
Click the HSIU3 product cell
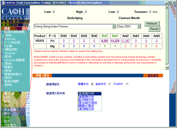tap(40, 41)
